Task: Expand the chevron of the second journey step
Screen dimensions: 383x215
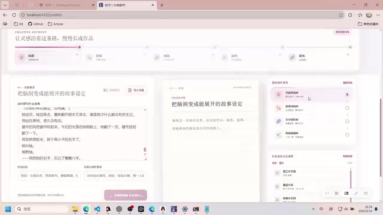Action: click(x=145, y=54)
